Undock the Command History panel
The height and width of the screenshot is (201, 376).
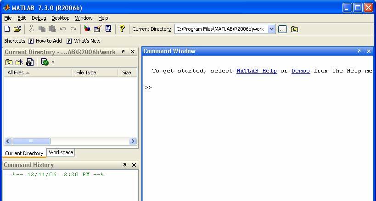click(124, 165)
